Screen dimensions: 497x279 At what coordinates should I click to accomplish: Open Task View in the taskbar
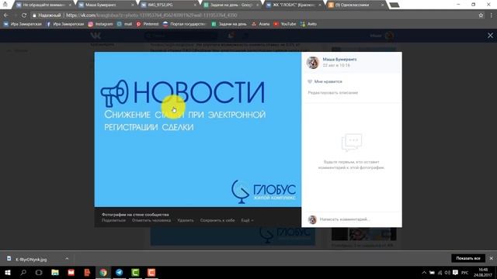pos(39,272)
